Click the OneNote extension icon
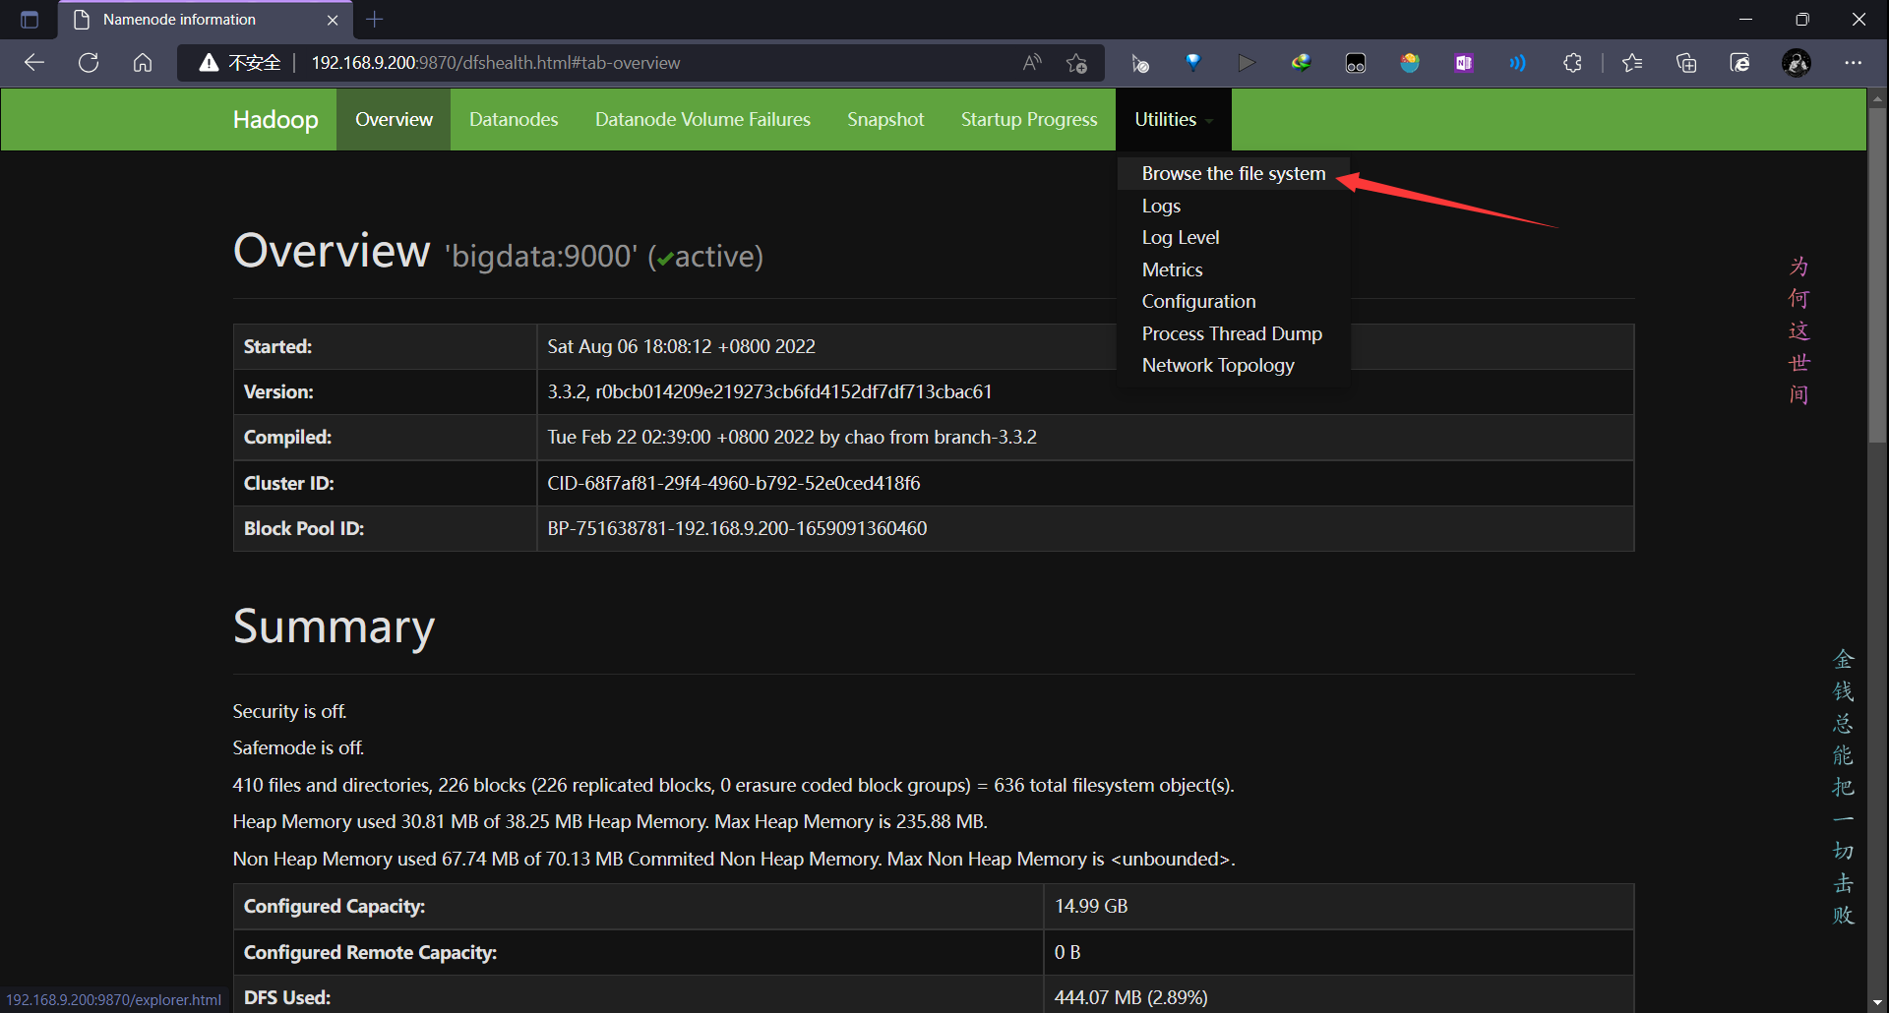 click(1464, 63)
